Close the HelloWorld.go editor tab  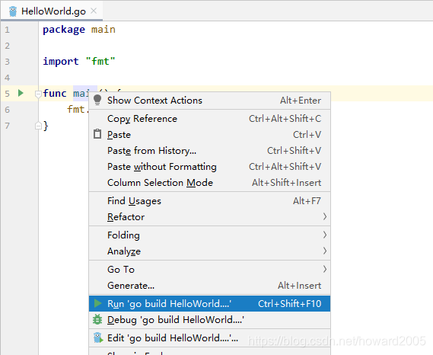pos(94,11)
